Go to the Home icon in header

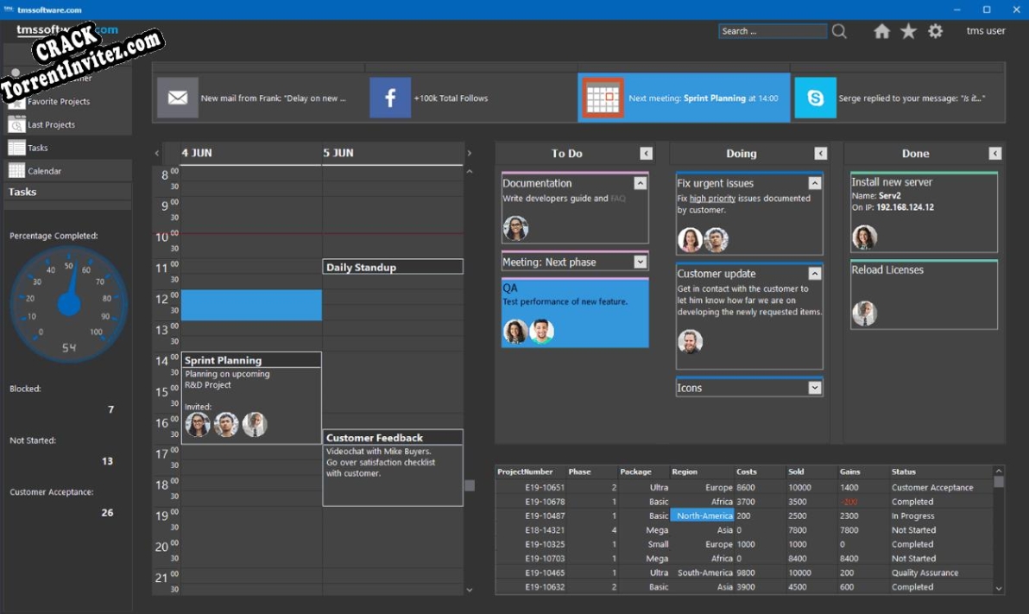point(881,32)
